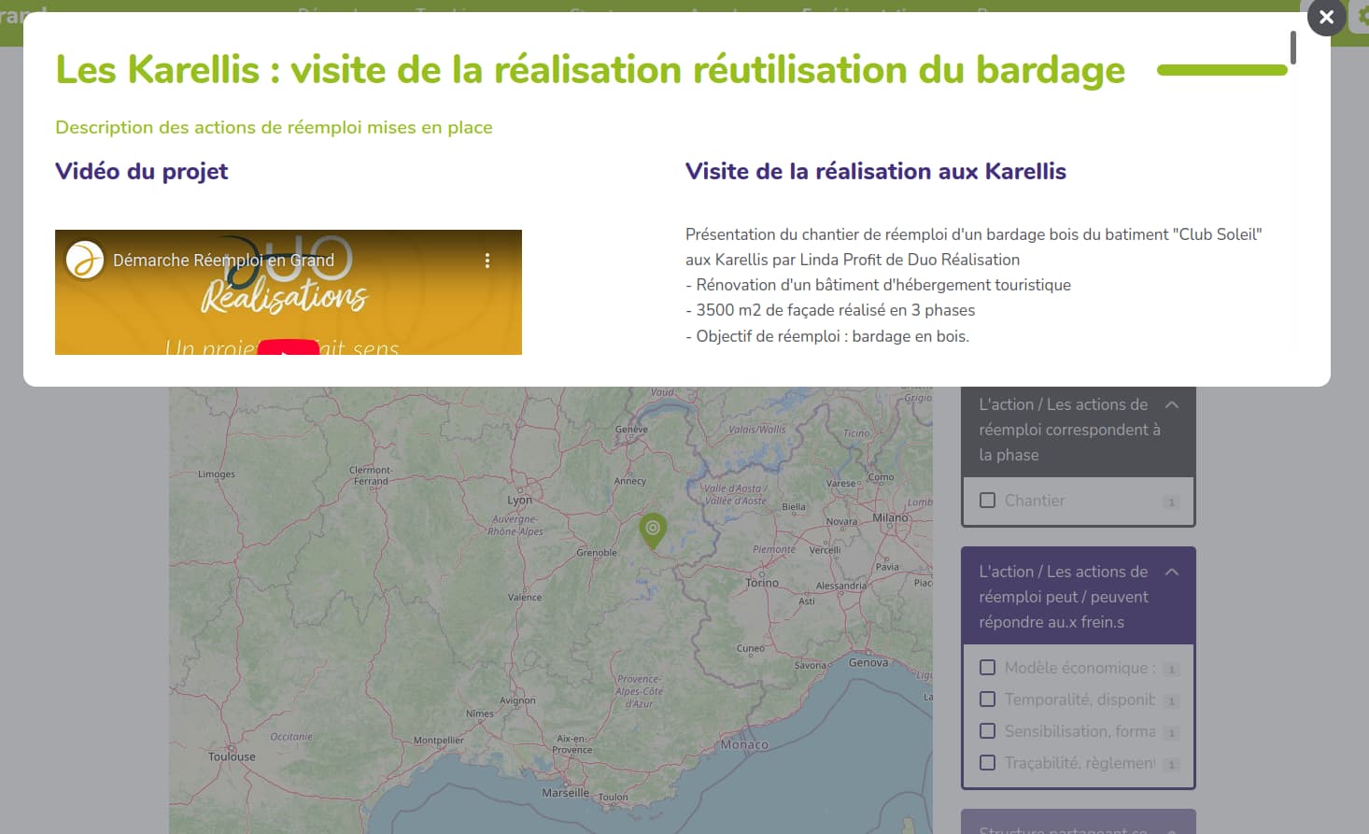Click the YouTube channel logo in the video

click(85, 261)
